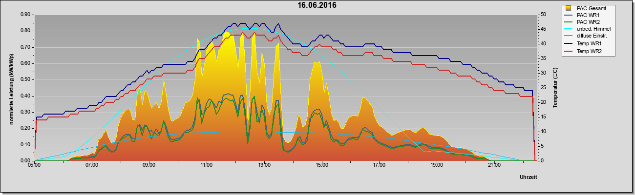
Task: Select the PAC WR1 legend entry
Action: coord(588,15)
